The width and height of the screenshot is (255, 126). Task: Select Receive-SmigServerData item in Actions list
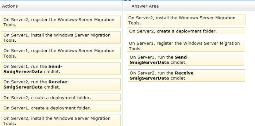click(x=60, y=84)
